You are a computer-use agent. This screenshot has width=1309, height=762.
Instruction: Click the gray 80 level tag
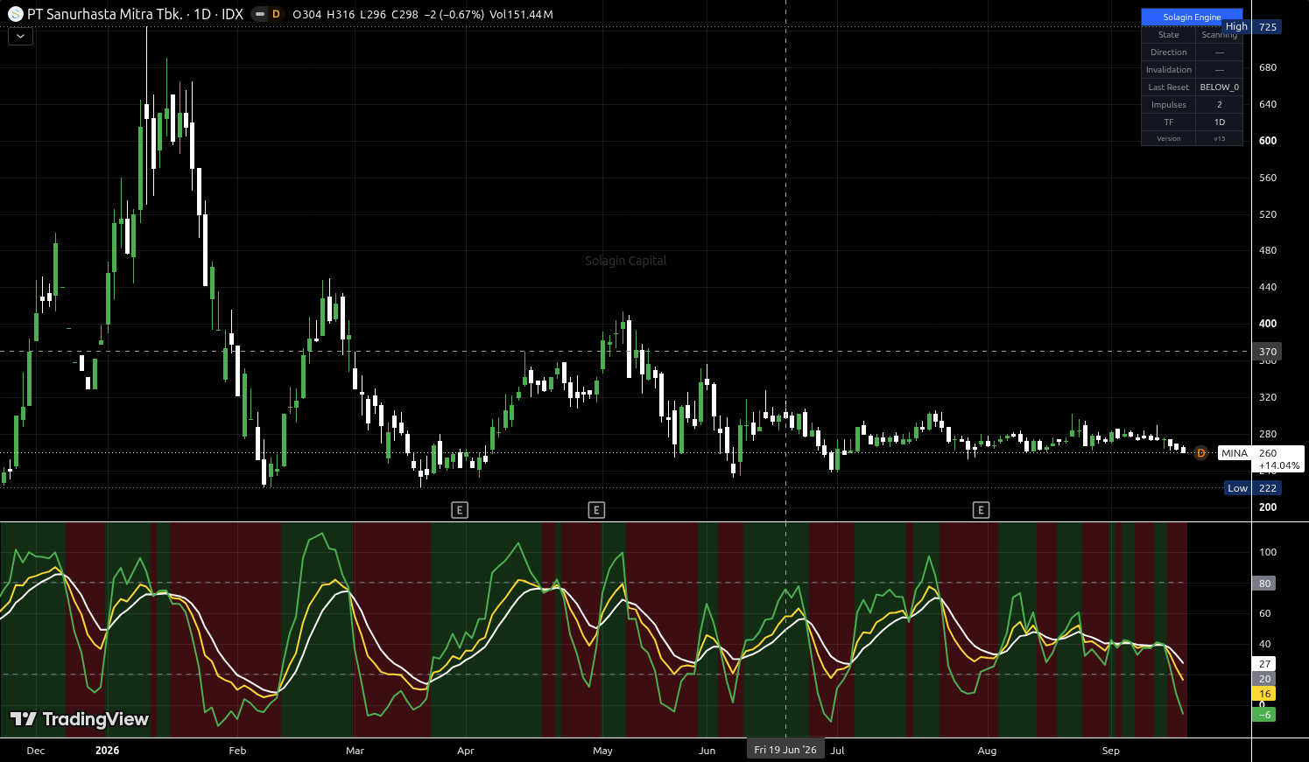pyautogui.click(x=1264, y=584)
